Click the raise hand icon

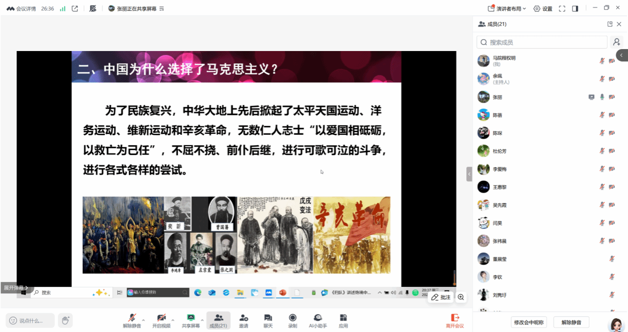(65, 320)
